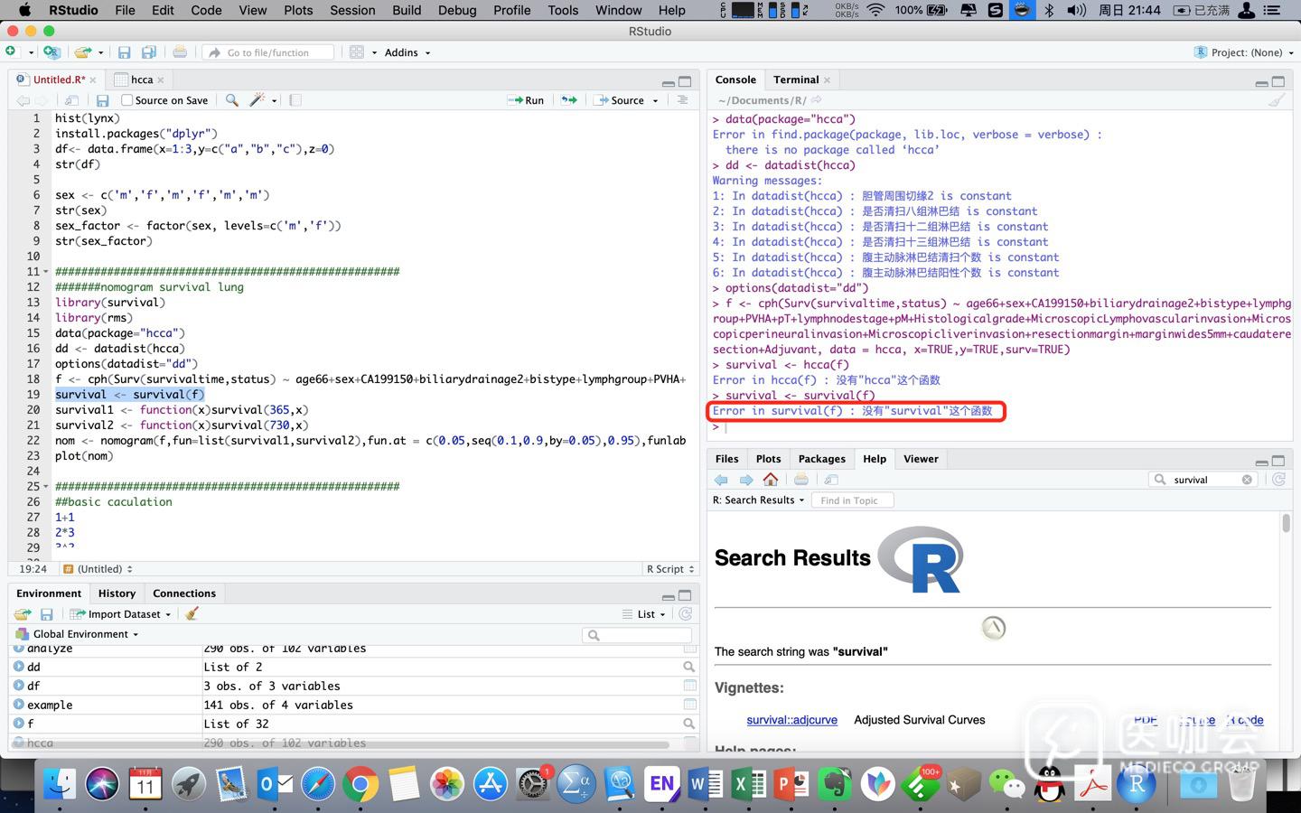Open the Session menu
This screenshot has height=813, width=1301.
click(x=352, y=10)
